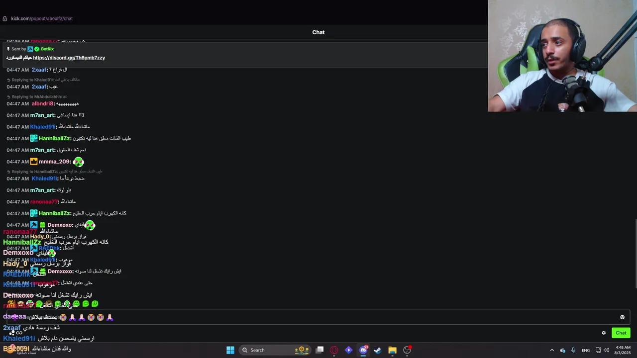This screenshot has height=358, width=637.
Task: Click the green Chat send button
Action: tap(621, 333)
